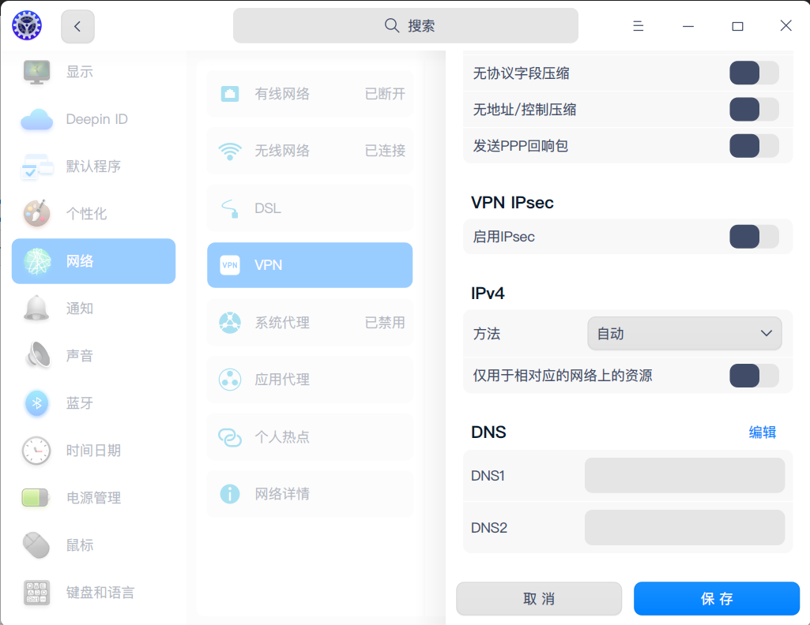Viewport: 810px width, 625px height.
Task: Select 鼠标 label in the sidebar
Action: 80,545
